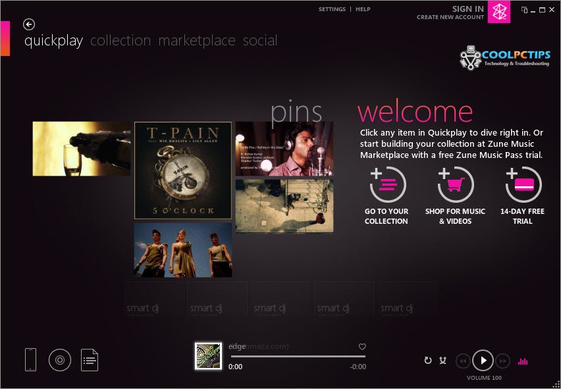Image resolution: width=561 pixels, height=389 pixels.
Task: Click the VOLUME 100 label
Action: click(484, 378)
